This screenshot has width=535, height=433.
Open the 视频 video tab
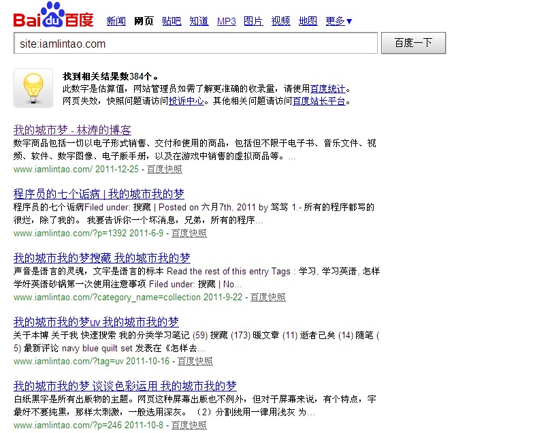point(280,21)
